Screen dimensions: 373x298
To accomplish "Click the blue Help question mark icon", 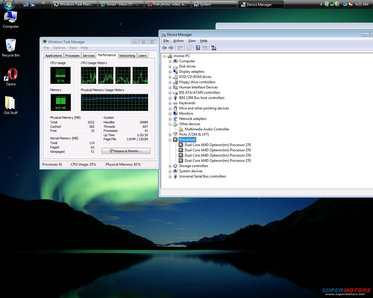I will (x=198, y=48).
